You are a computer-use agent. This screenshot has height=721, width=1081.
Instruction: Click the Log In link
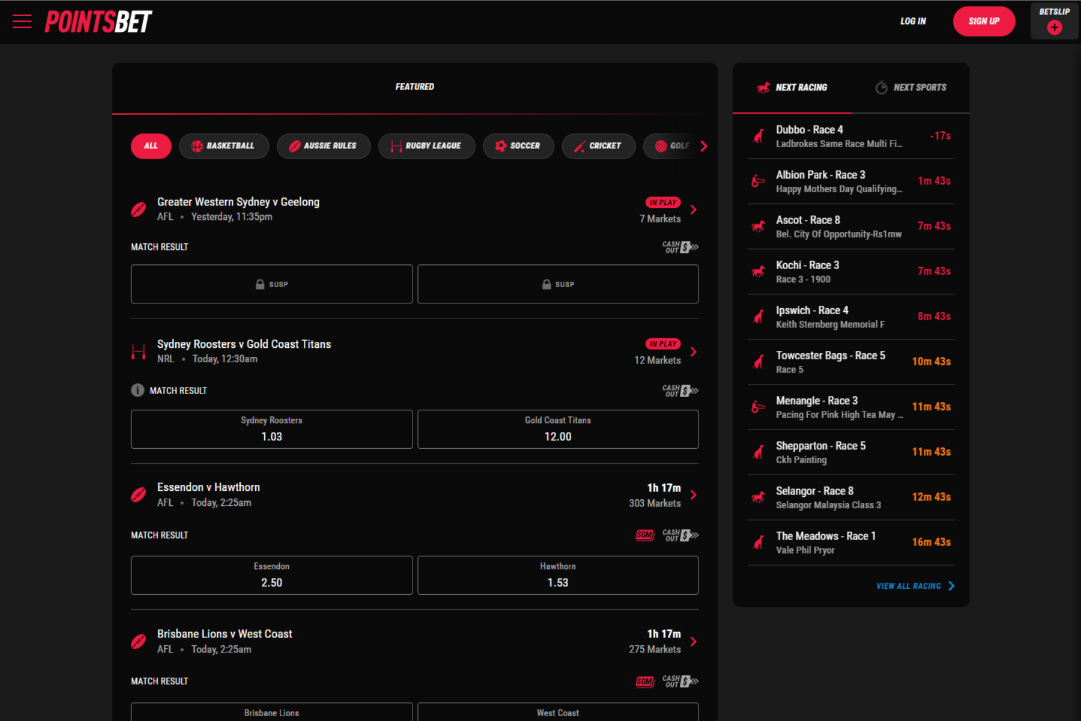point(913,21)
